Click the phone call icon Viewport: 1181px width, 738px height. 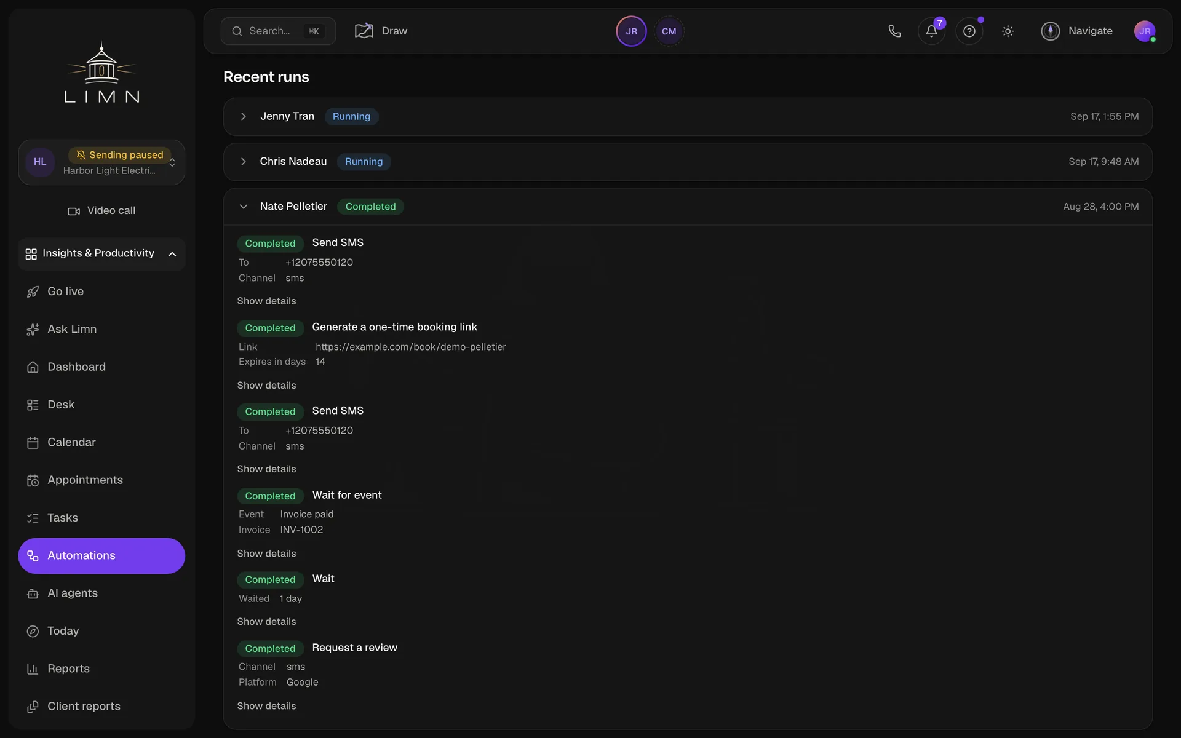[x=894, y=31]
